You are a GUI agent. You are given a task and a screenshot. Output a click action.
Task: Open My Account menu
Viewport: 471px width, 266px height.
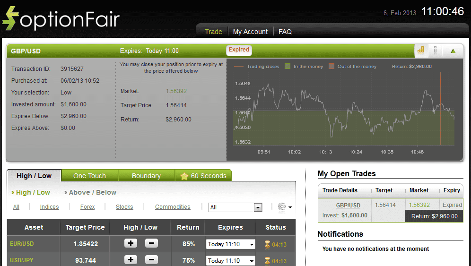[x=250, y=32]
